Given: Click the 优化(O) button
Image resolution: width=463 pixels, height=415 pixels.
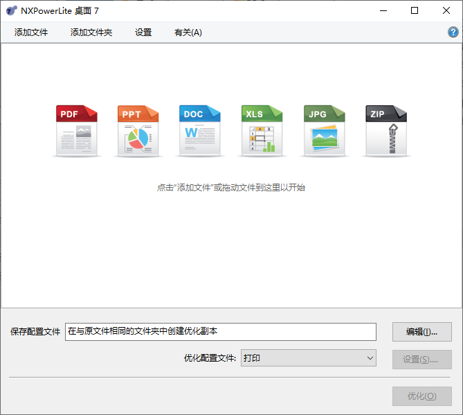Looking at the screenshot, I should [422, 396].
